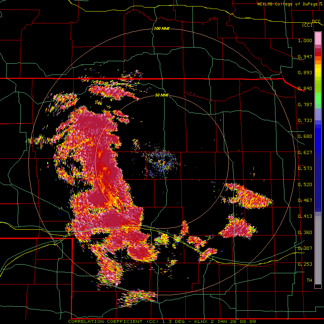Select the 0.787 scale value
Viewport: 324px width, 324px height.
click(305, 104)
